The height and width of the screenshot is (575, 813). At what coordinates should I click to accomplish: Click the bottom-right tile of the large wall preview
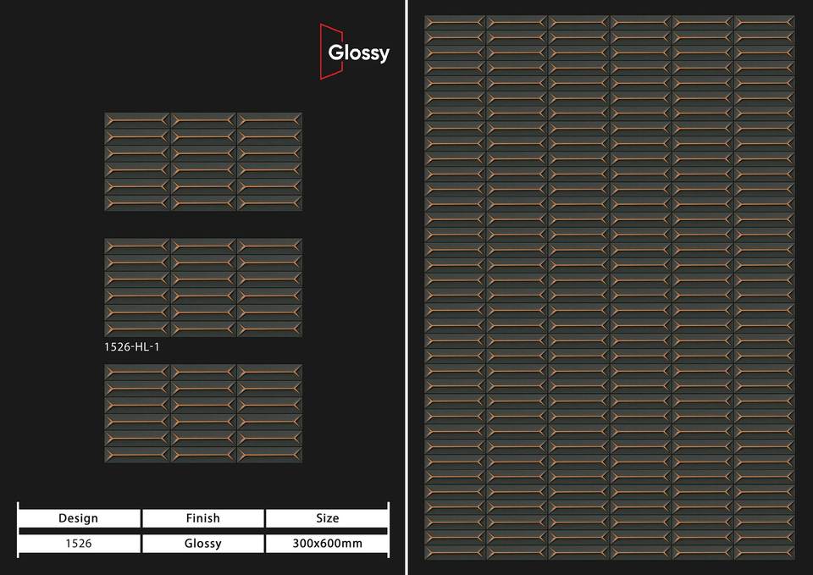(765, 552)
